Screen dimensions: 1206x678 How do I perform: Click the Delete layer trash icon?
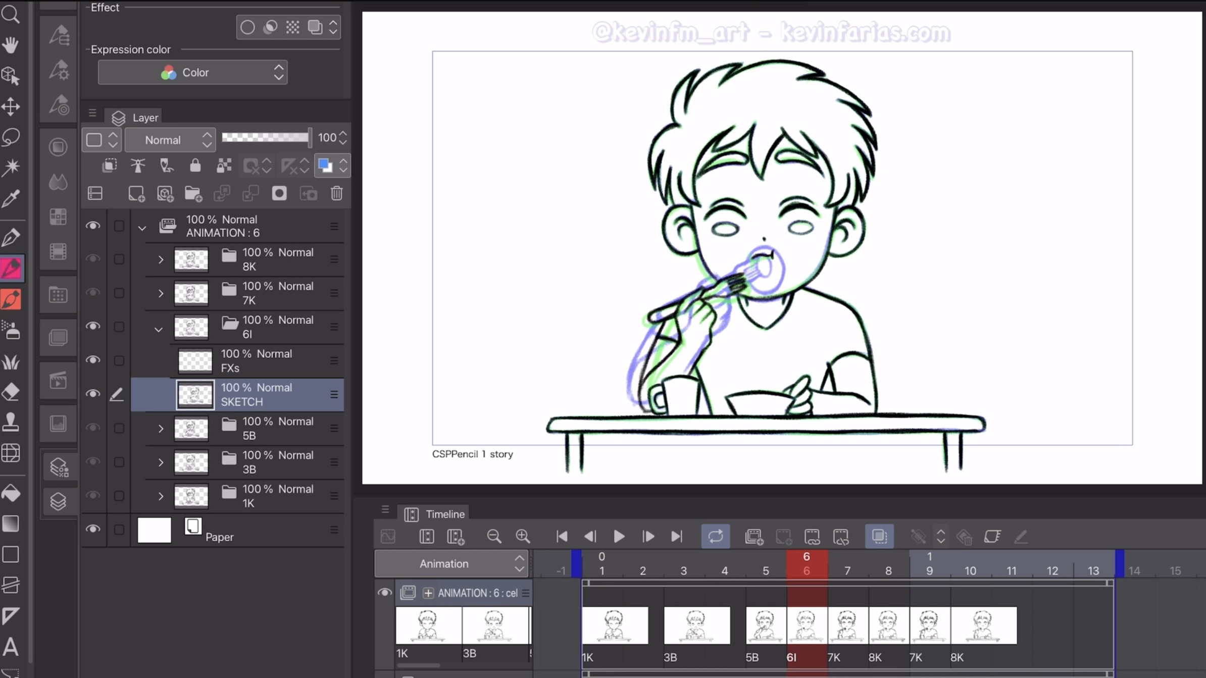(337, 194)
